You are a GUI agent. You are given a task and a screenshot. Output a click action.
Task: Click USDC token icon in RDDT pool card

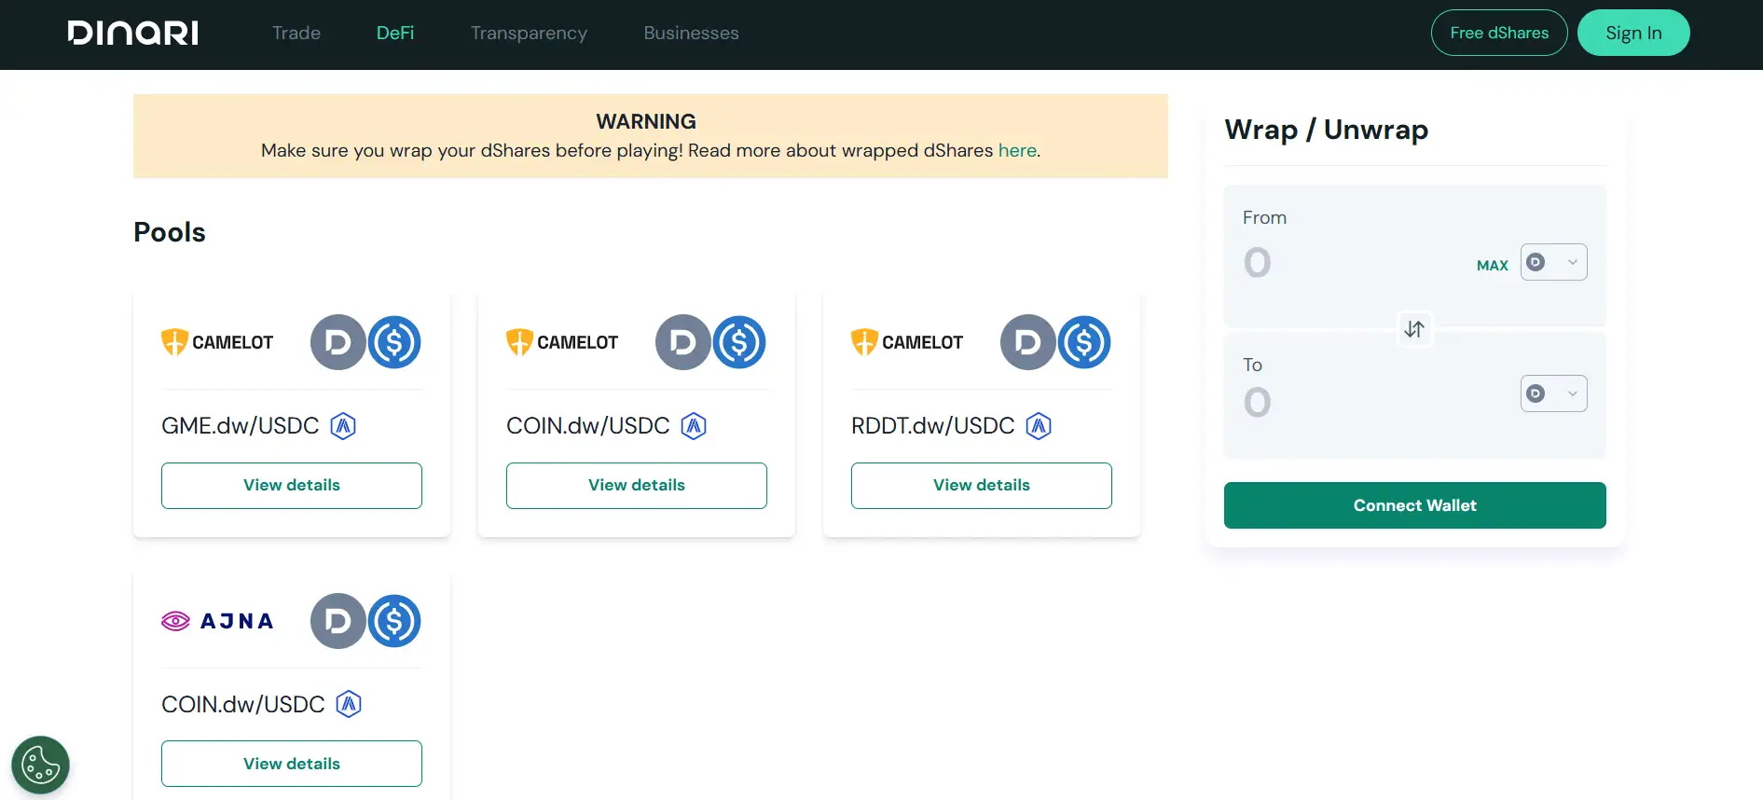[x=1084, y=342]
